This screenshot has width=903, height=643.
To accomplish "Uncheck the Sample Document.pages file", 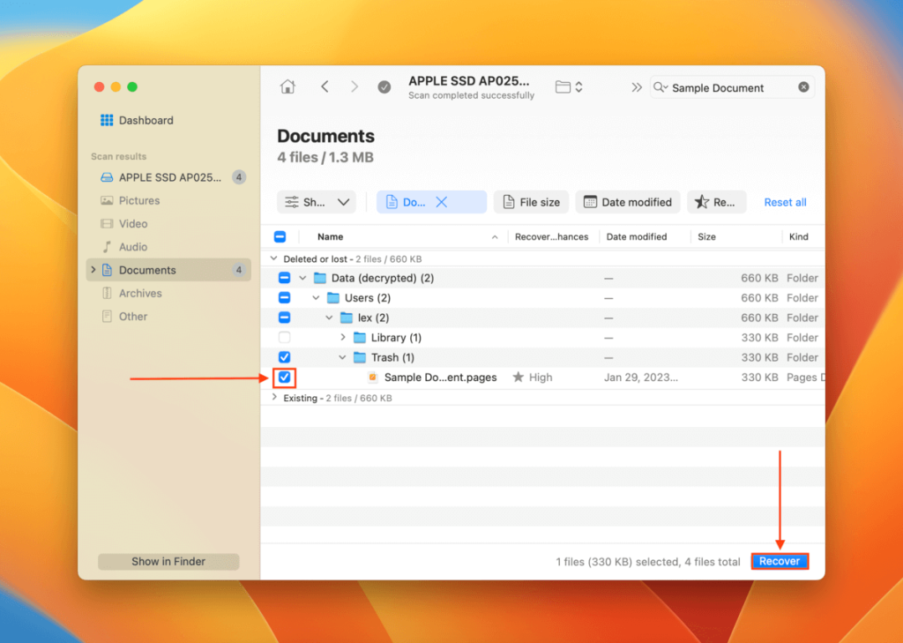I will pos(284,377).
